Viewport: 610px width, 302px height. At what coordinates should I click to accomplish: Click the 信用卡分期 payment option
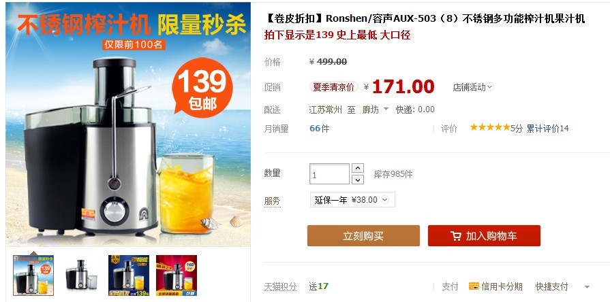(x=495, y=286)
